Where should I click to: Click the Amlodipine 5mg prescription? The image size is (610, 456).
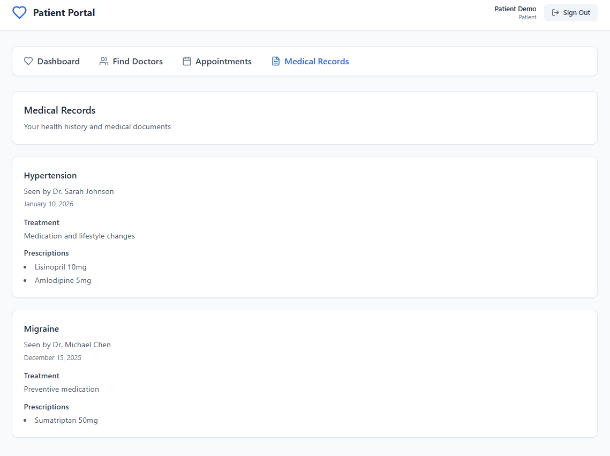pyautogui.click(x=63, y=280)
